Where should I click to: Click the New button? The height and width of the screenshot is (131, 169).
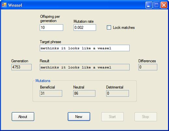pyautogui.click(x=79, y=116)
